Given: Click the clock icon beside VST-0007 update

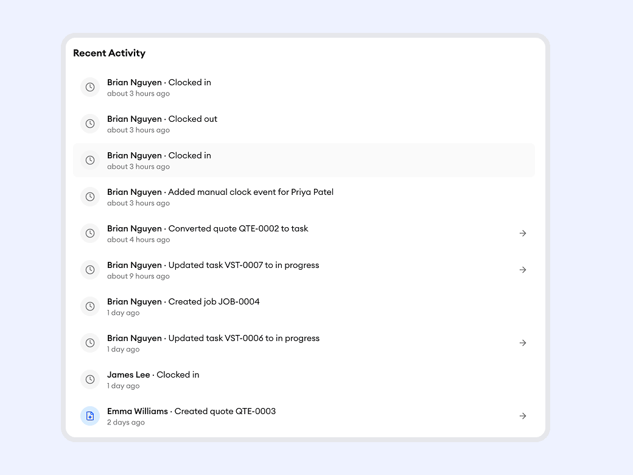Looking at the screenshot, I should tap(90, 270).
